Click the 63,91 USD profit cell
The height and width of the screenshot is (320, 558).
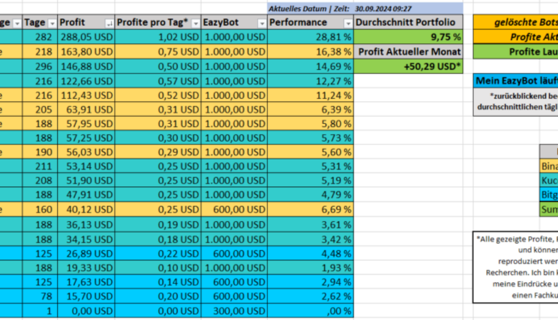coord(86,110)
